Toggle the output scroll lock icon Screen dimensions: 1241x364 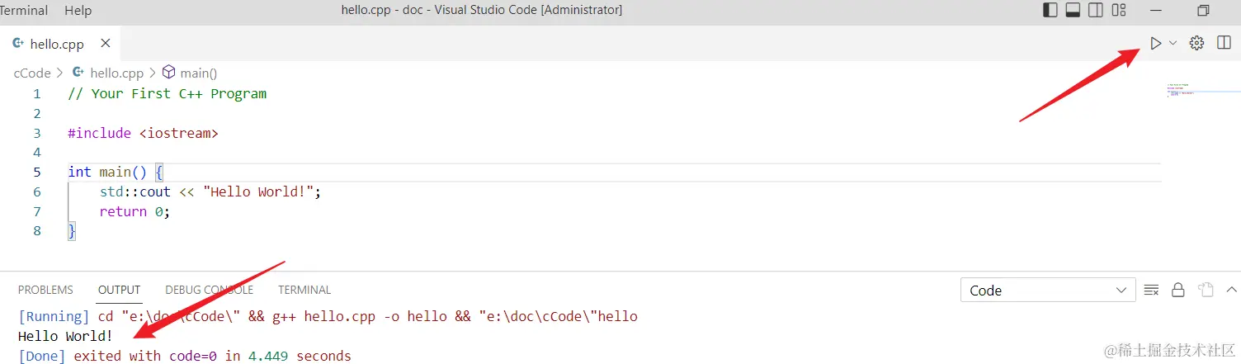click(1178, 290)
